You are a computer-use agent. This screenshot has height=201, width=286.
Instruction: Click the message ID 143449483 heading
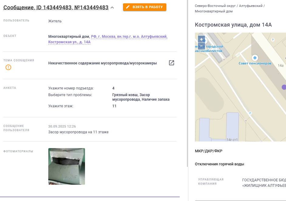pyautogui.click(x=56, y=8)
